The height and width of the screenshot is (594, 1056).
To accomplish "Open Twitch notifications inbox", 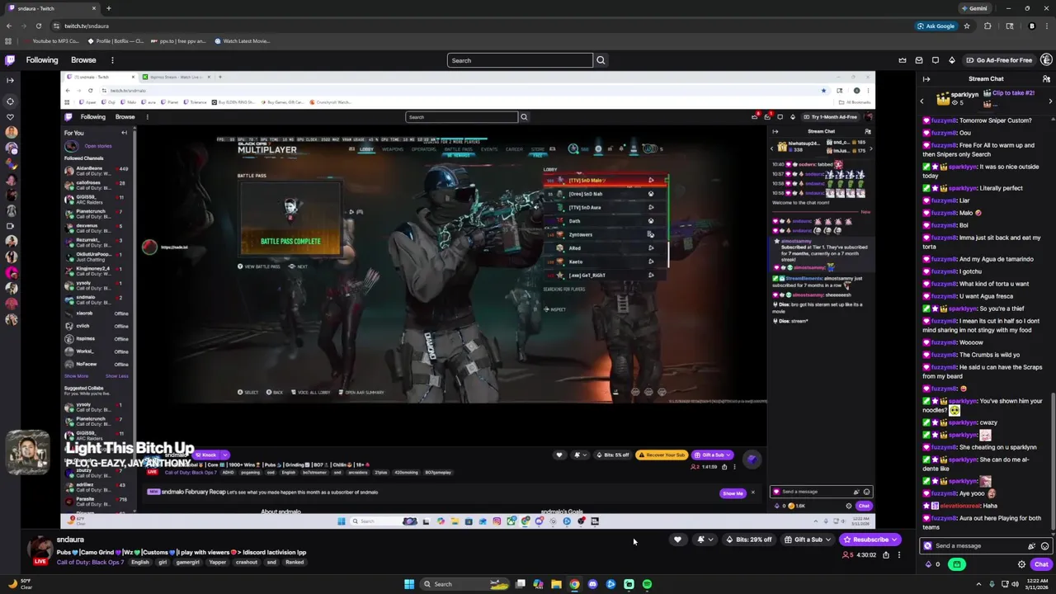I will [919, 60].
